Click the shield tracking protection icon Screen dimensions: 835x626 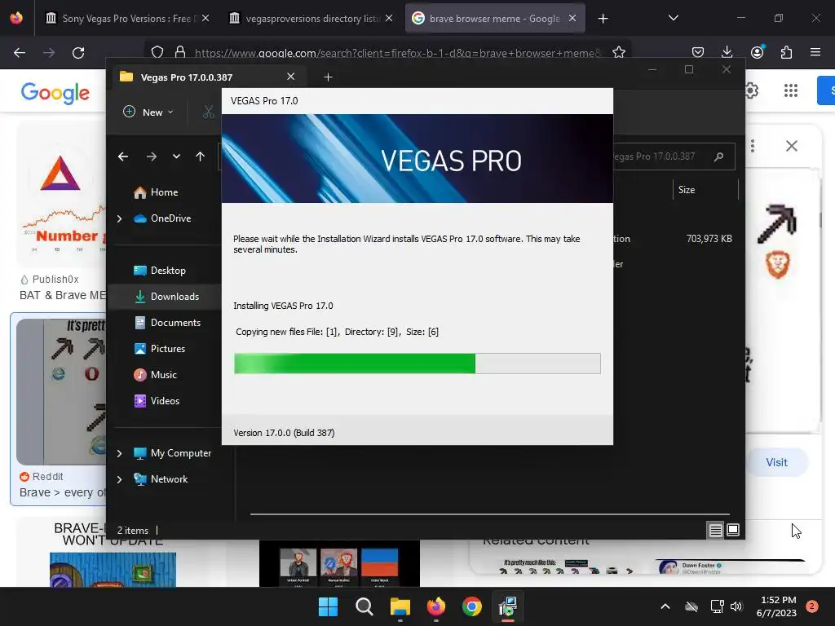tap(157, 52)
